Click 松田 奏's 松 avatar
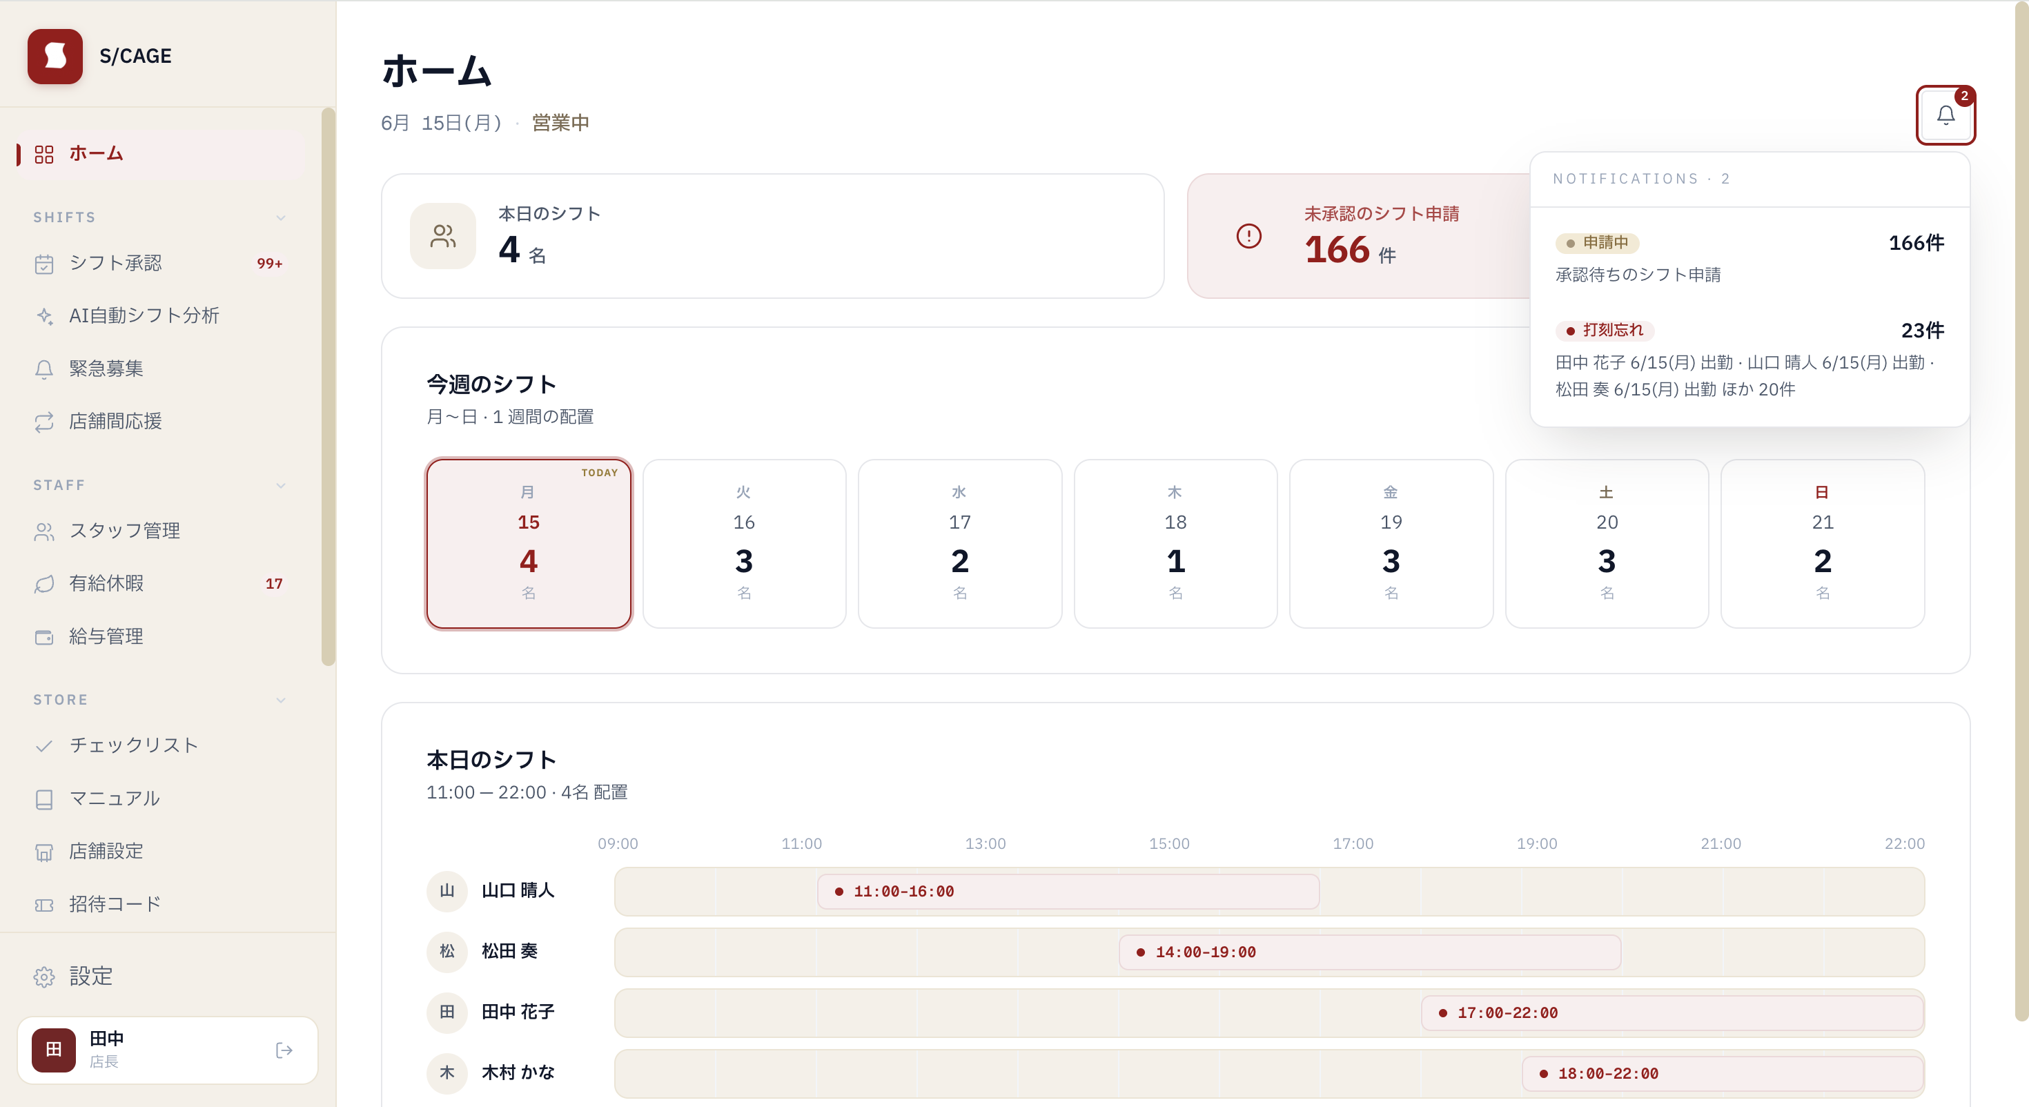2029x1107 pixels. click(x=447, y=952)
